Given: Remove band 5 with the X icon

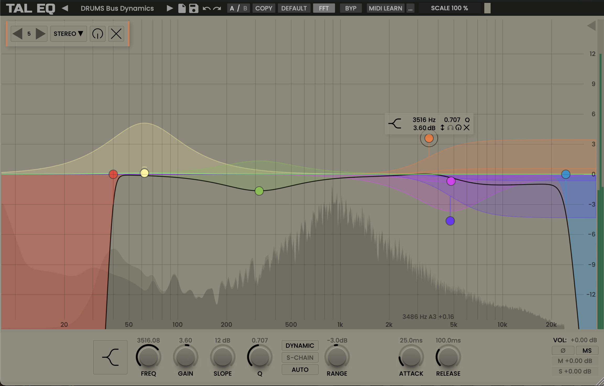Looking at the screenshot, I should [x=116, y=34].
